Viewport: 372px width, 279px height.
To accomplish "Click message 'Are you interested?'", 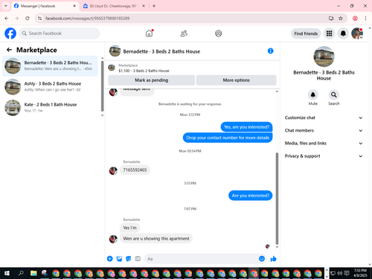I will pyautogui.click(x=250, y=196).
